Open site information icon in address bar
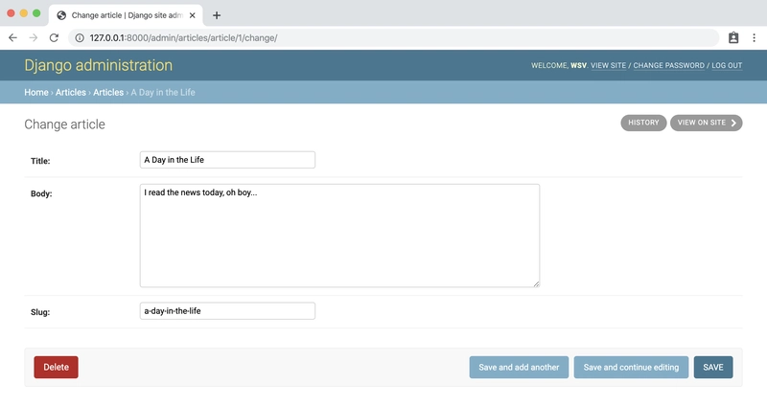767x406 pixels. click(80, 37)
